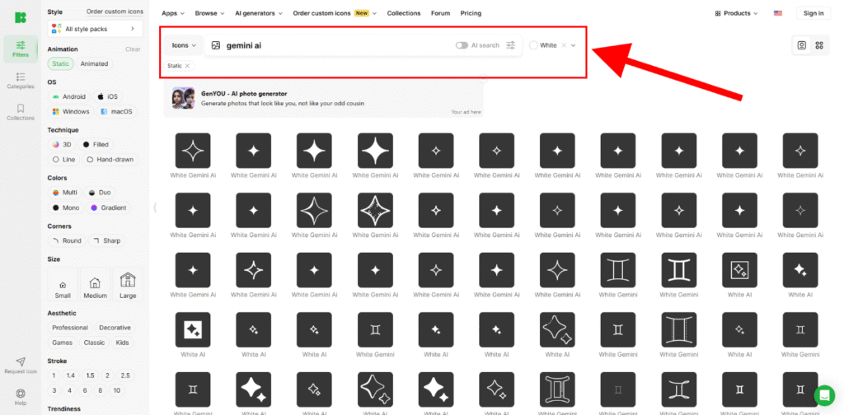Open Help in the left sidebar

point(21,396)
